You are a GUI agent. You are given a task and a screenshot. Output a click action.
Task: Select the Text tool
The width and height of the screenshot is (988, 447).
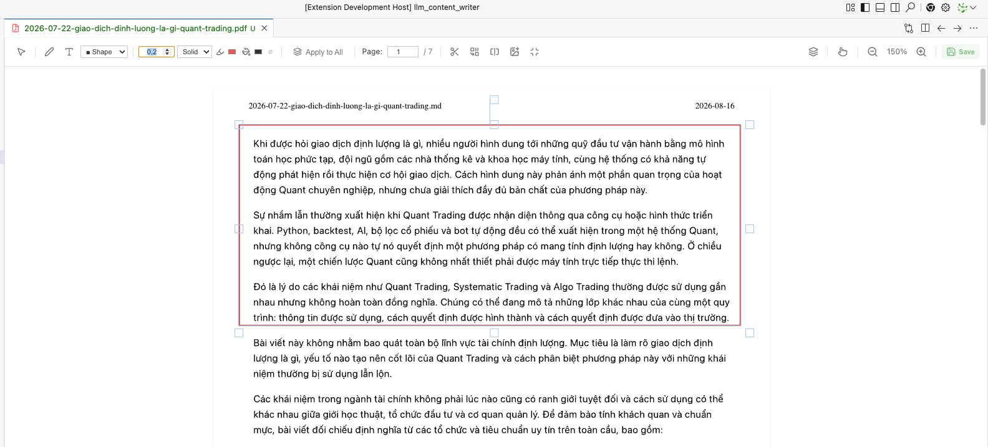coord(69,52)
